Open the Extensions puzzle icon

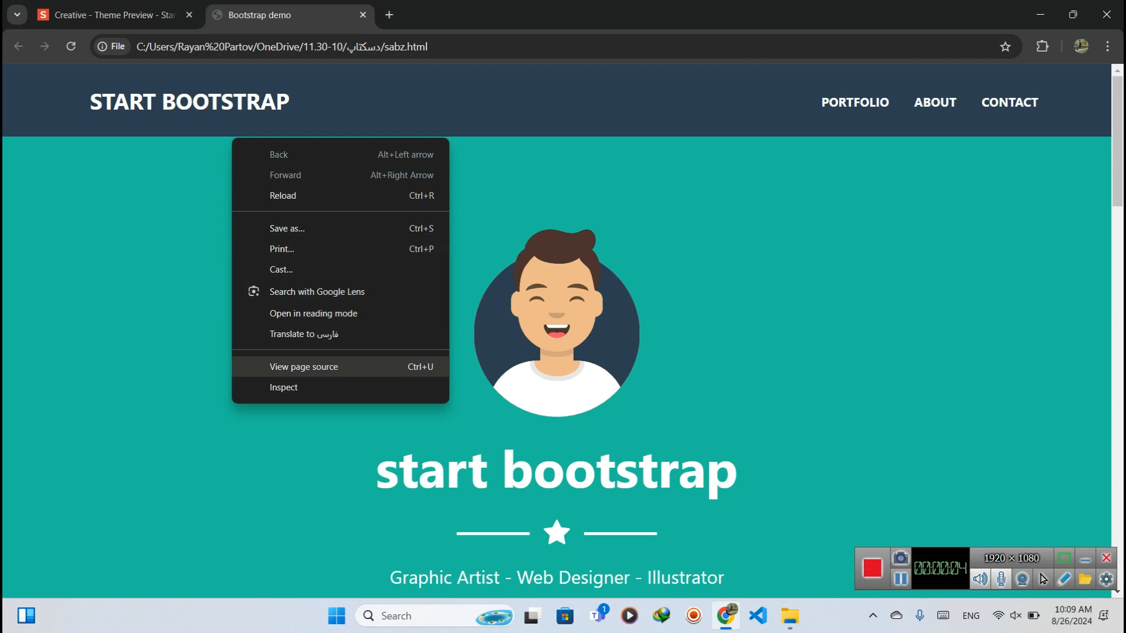point(1042,46)
